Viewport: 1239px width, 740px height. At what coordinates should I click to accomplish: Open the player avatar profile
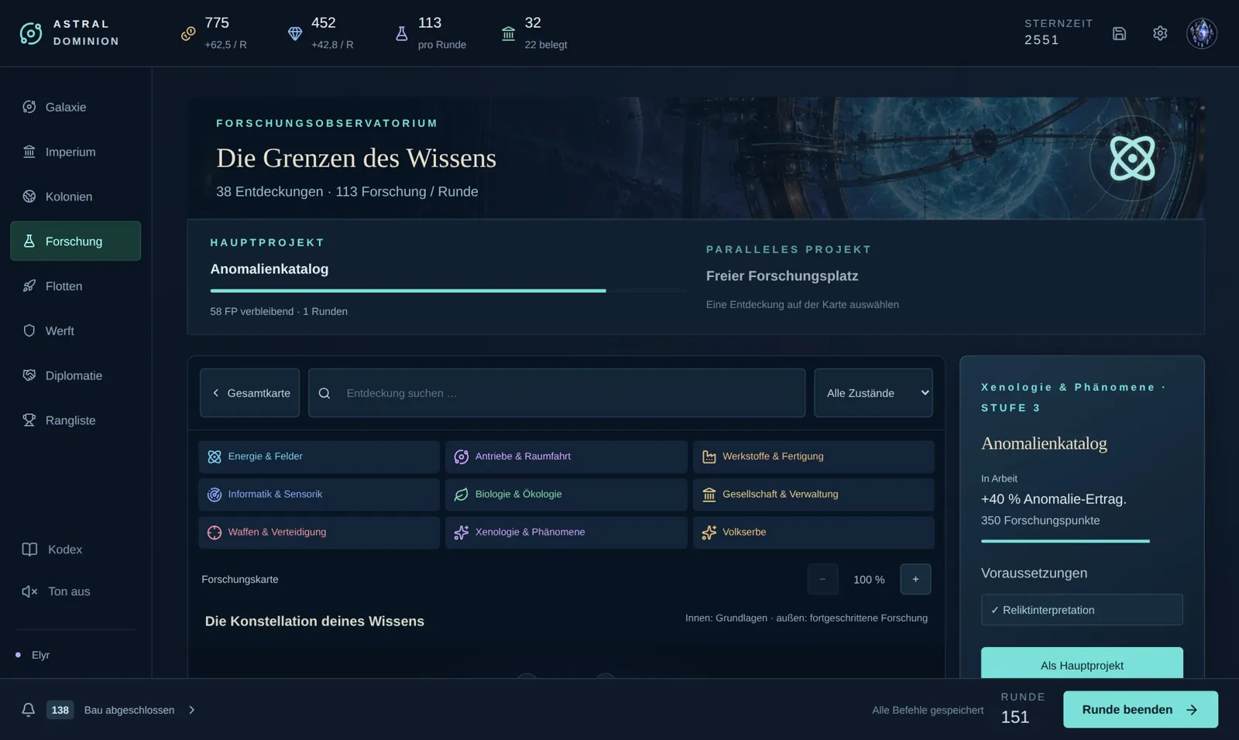[1202, 33]
